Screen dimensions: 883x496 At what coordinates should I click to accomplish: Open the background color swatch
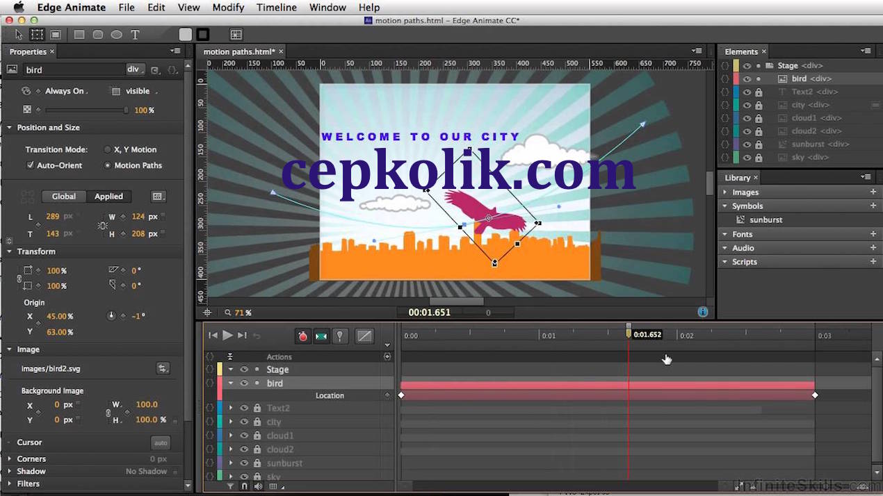tap(185, 34)
